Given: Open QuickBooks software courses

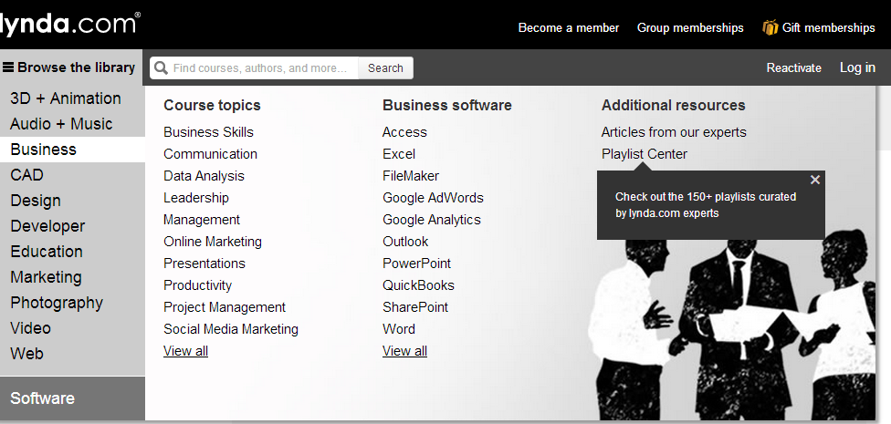Looking at the screenshot, I should [x=418, y=285].
